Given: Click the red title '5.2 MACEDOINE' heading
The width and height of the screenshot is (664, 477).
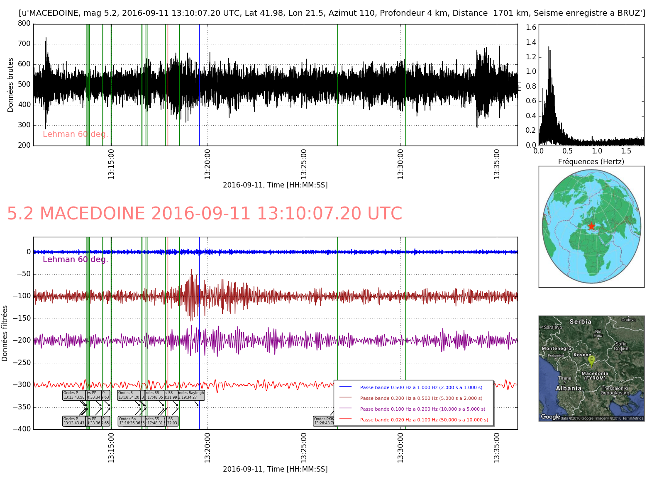Looking at the screenshot, I should click(x=204, y=214).
